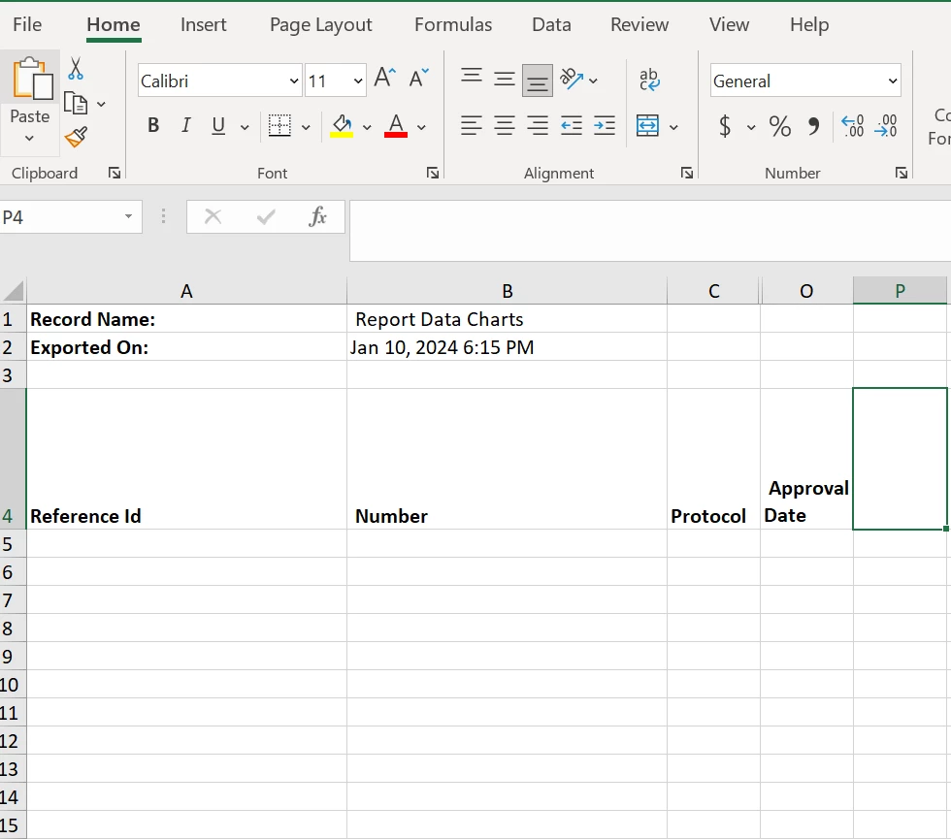
Task: Apply Percent Style format
Action: (780, 126)
